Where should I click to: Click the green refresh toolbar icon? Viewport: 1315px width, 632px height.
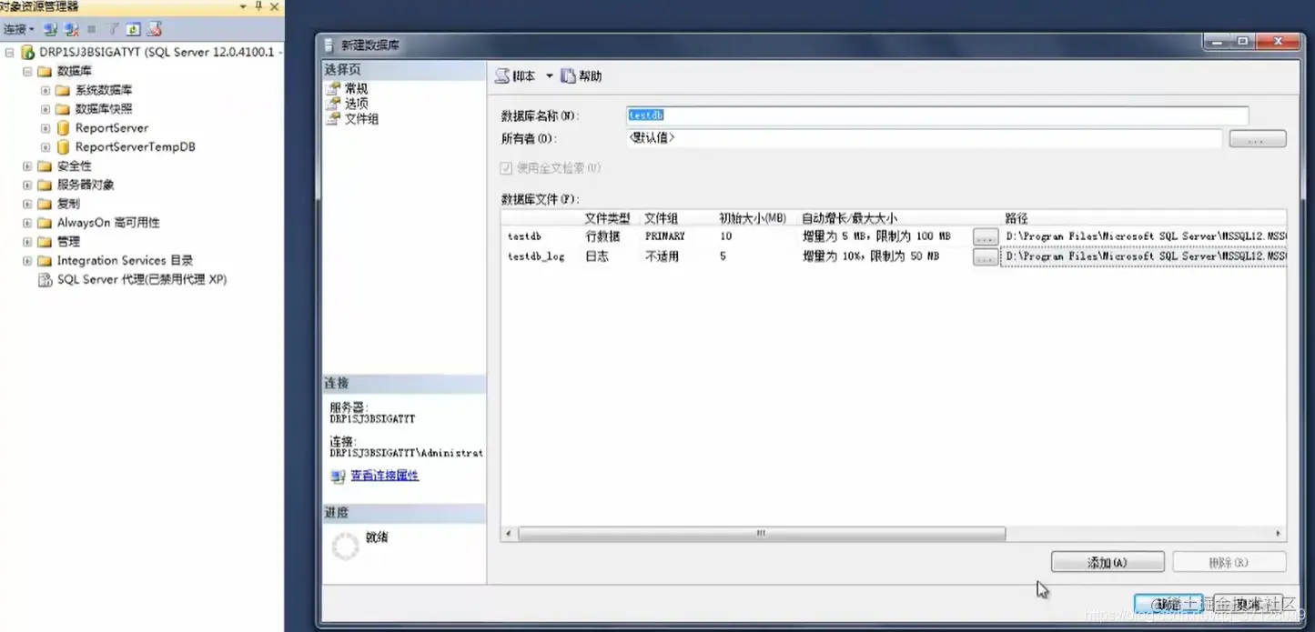coord(134,30)
